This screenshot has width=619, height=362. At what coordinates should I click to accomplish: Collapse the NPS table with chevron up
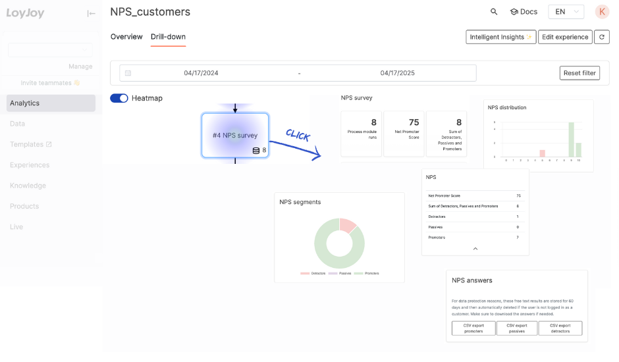tap(475, 249)
